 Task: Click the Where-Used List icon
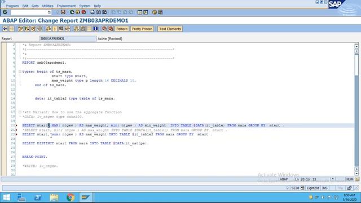[68, 29]
